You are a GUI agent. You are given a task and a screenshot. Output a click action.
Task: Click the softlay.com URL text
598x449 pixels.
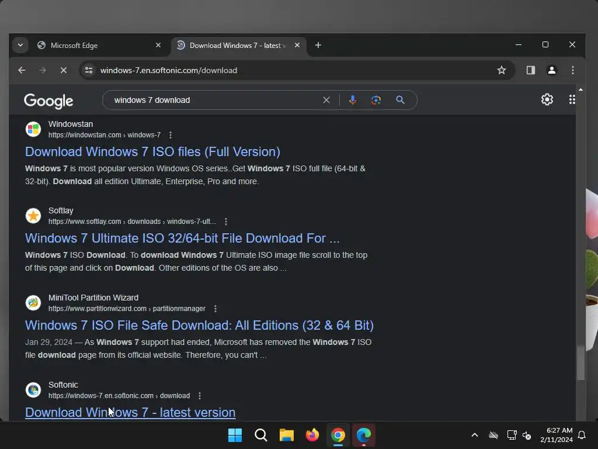click(132, 222)
